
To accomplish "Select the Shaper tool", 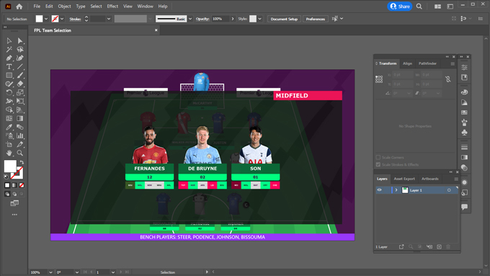I will pos(9,84).
